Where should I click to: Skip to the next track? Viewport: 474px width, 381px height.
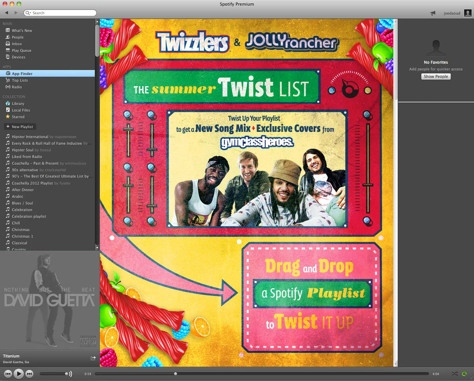(x=29, y=374)
